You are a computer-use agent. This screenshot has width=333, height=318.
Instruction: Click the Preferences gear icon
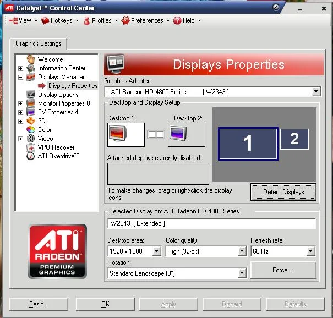[125, 20]
